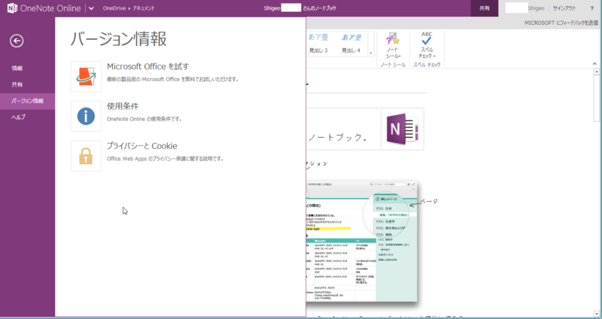The image size is (602, 319).
Task: Open Microsoft Office を試す heading
Action: point(147,66)
